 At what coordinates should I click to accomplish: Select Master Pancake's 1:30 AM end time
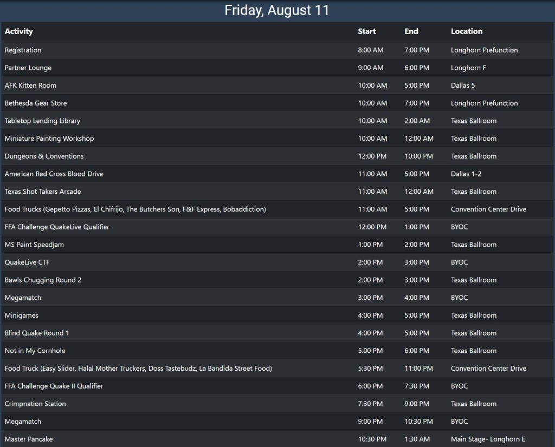(x=417, y=439)
